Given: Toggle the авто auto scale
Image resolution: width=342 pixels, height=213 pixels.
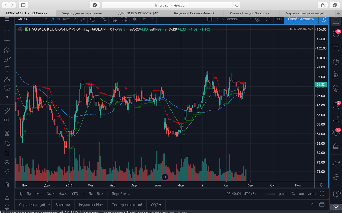Looking at the screenshot, I should tap(312, 194).
